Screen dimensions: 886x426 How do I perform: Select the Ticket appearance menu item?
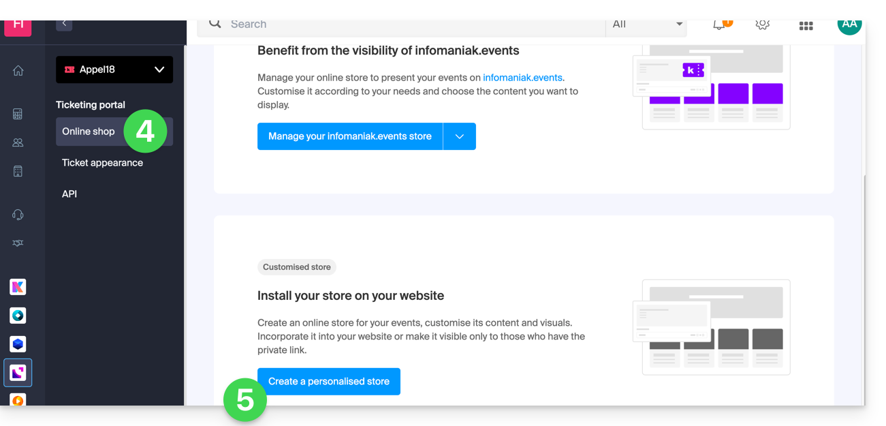[103, 163]
